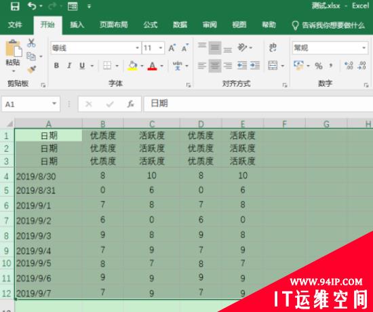Screen dimensions: 373x312
Task: Click the Undo arrow icon
Action: 32,6
